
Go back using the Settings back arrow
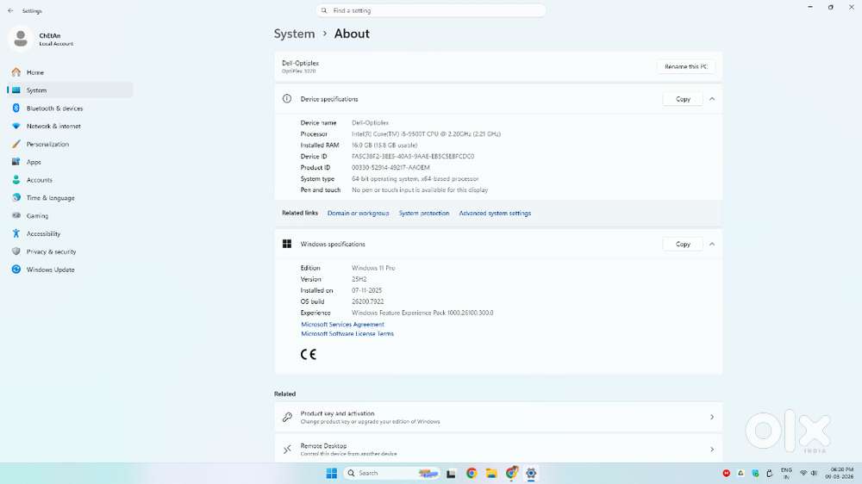click(x=10, y=10)
